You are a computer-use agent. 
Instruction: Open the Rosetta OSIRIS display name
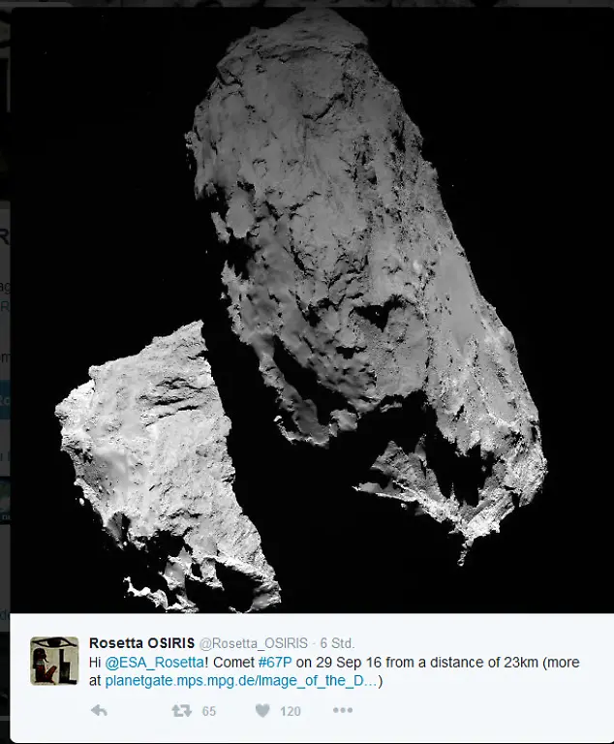pyautogui.click(x=141, y=643)
